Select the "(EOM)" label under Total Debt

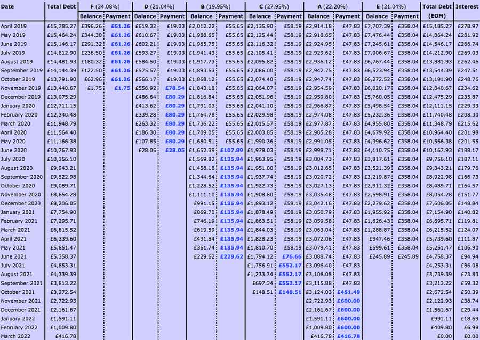pyautogui.click(x=436, y=16)
